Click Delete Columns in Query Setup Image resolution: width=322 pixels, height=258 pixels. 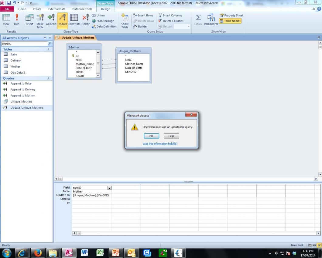[x=171, y=21]
